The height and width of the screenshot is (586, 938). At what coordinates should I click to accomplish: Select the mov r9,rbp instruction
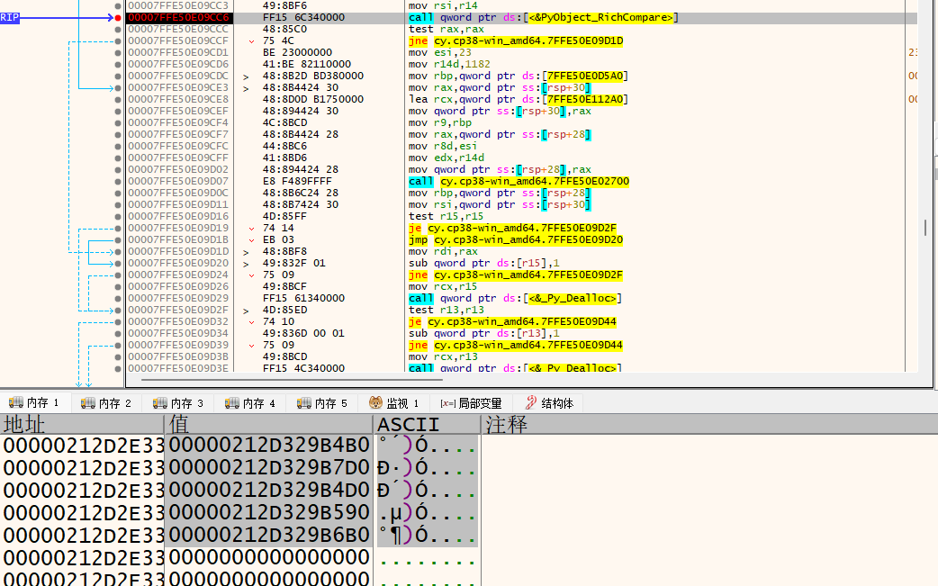click(x=439, y=122)
